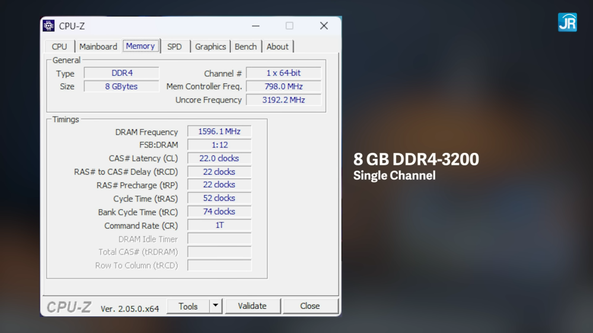Select the Memory tab
This screenshot has height=333, width=593.
141,46
